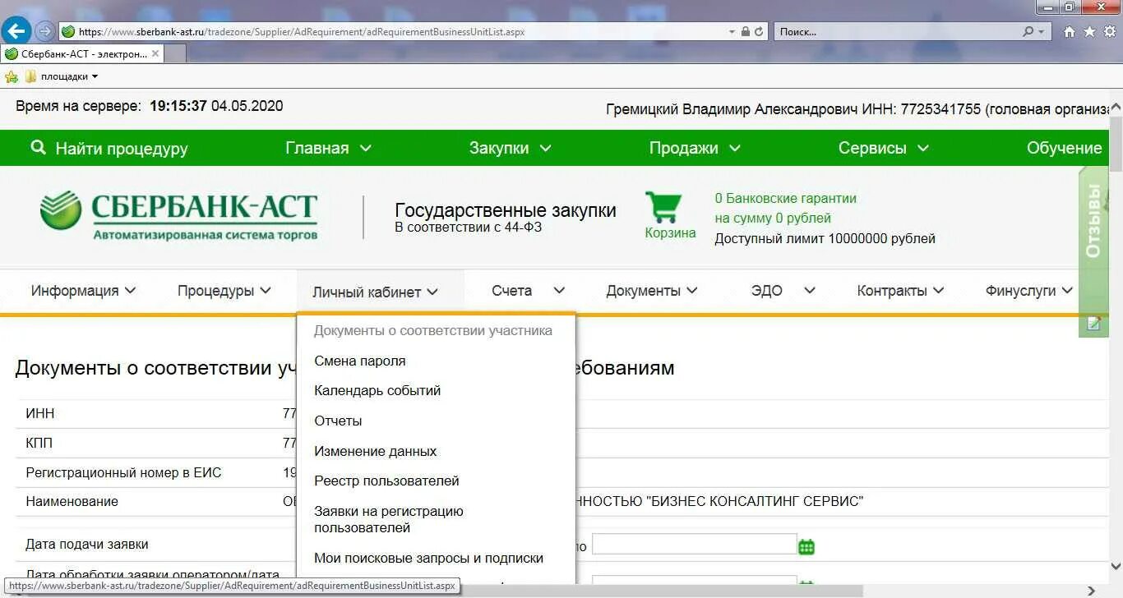This screenshot has height=598, width=1123.
Task: Click the Sberbank-AST logo
Action: (x=178, y=215)
